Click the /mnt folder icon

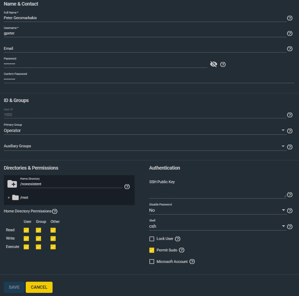pyautogui.click(x=15, y=197)
